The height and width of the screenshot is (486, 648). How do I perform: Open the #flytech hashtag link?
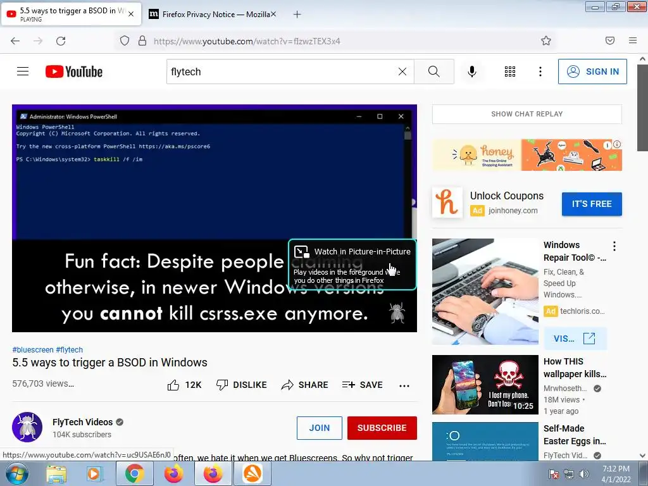[x=70, y=349]
